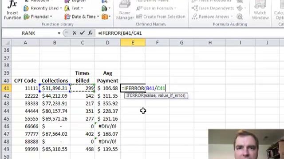Open the Text functions dropdown

click(74, 8)
